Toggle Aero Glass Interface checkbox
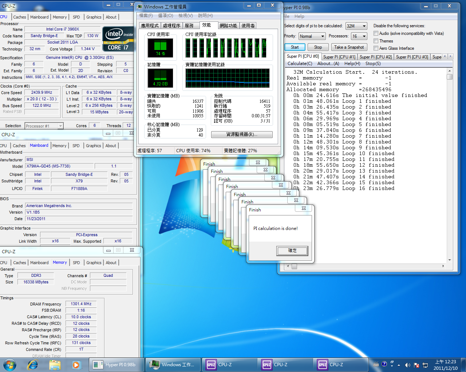The image size is (466, 372). click(x=376, y=48)
